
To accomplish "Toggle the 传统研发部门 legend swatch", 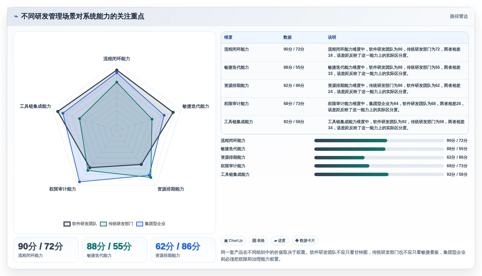I will click(103, 224).
